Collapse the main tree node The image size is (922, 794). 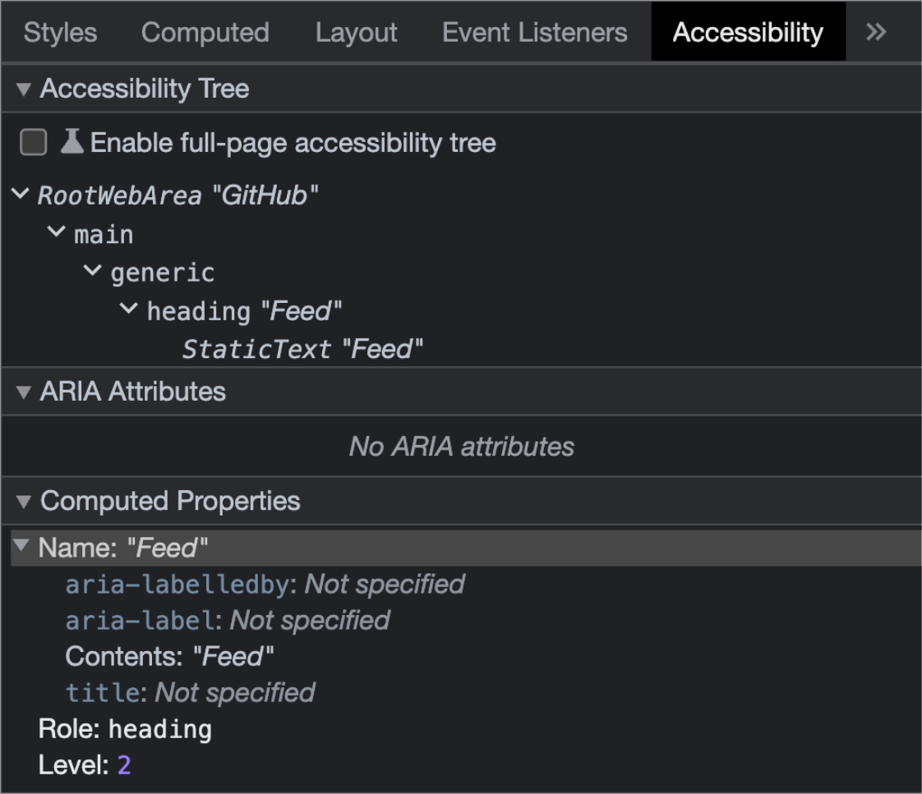(57, 233)
